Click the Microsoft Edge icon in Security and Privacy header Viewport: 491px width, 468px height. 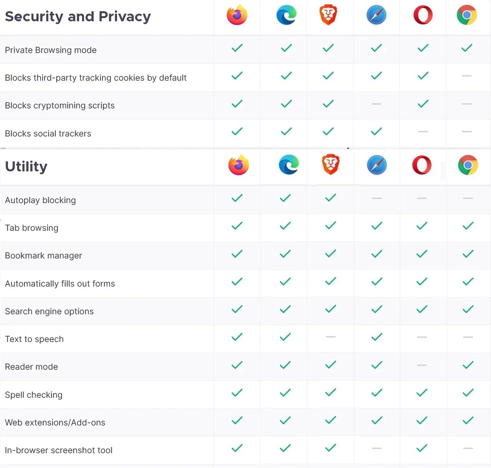point(286,15)
